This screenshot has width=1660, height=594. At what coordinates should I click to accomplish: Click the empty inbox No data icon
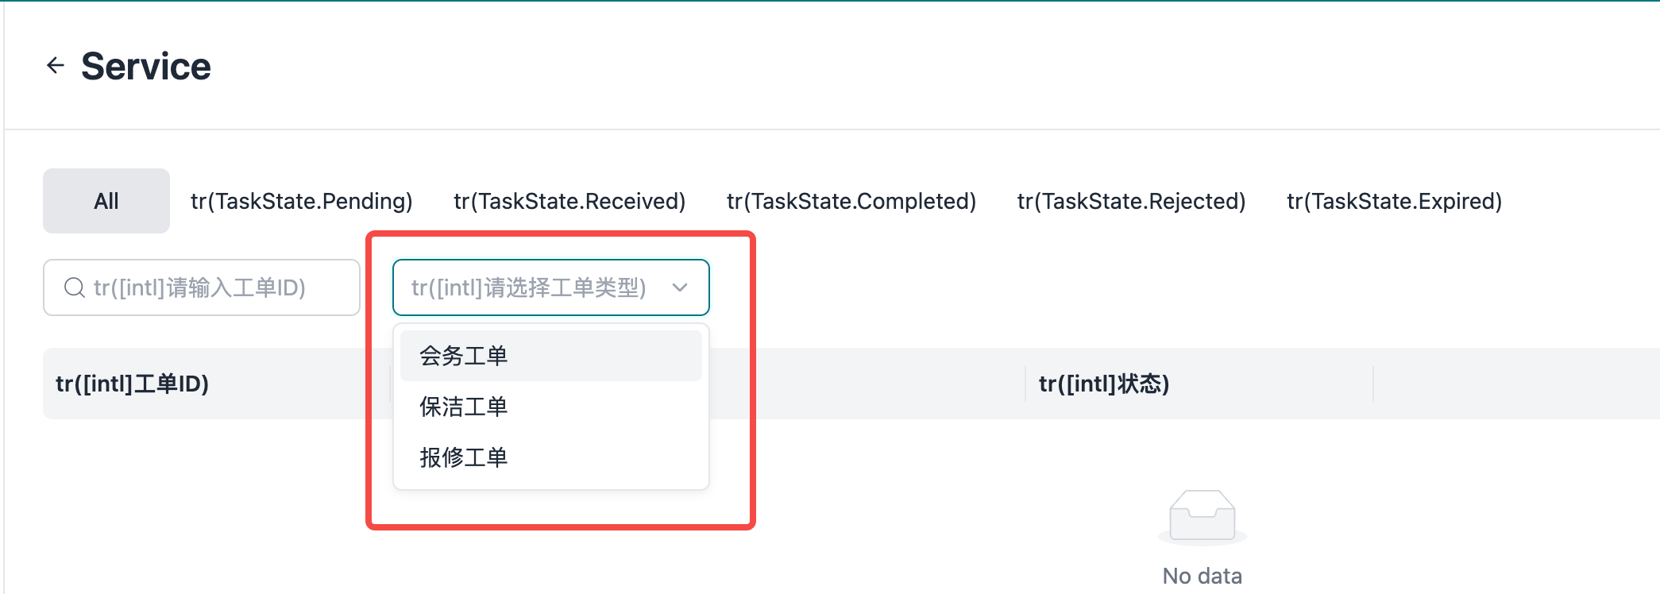coord(1202,516)
